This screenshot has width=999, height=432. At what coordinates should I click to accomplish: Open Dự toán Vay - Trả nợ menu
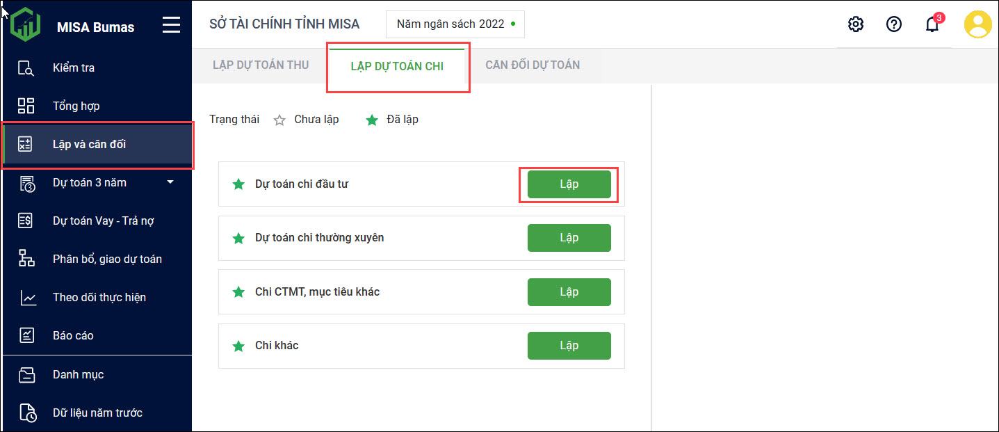(x=103, y=221)
